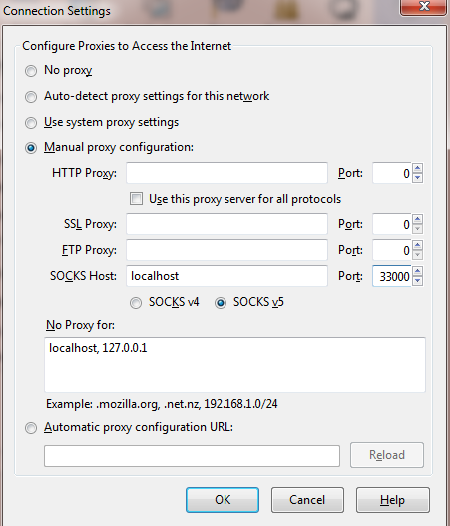
Task: Increase the HTTP Proxy port with up arrow
Action: pos(417,168)
